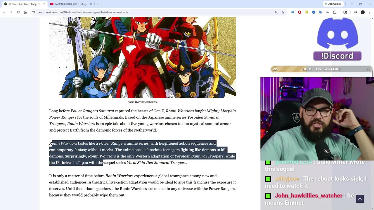The image size is (374, 210).
Task: Click the streamer webcam video
Action: (317, 119)
